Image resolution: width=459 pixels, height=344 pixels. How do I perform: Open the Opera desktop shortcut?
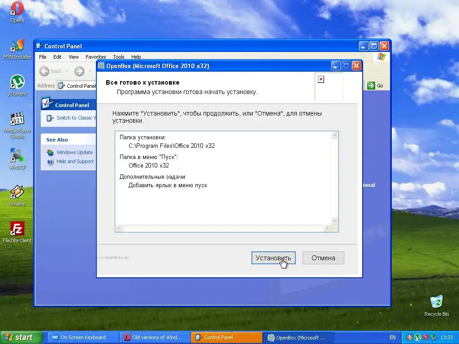[x=17, y=12]
